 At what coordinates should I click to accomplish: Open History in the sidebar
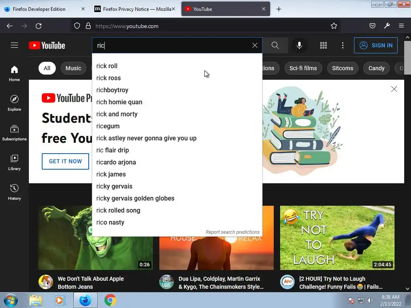click(x=14, y=192)
